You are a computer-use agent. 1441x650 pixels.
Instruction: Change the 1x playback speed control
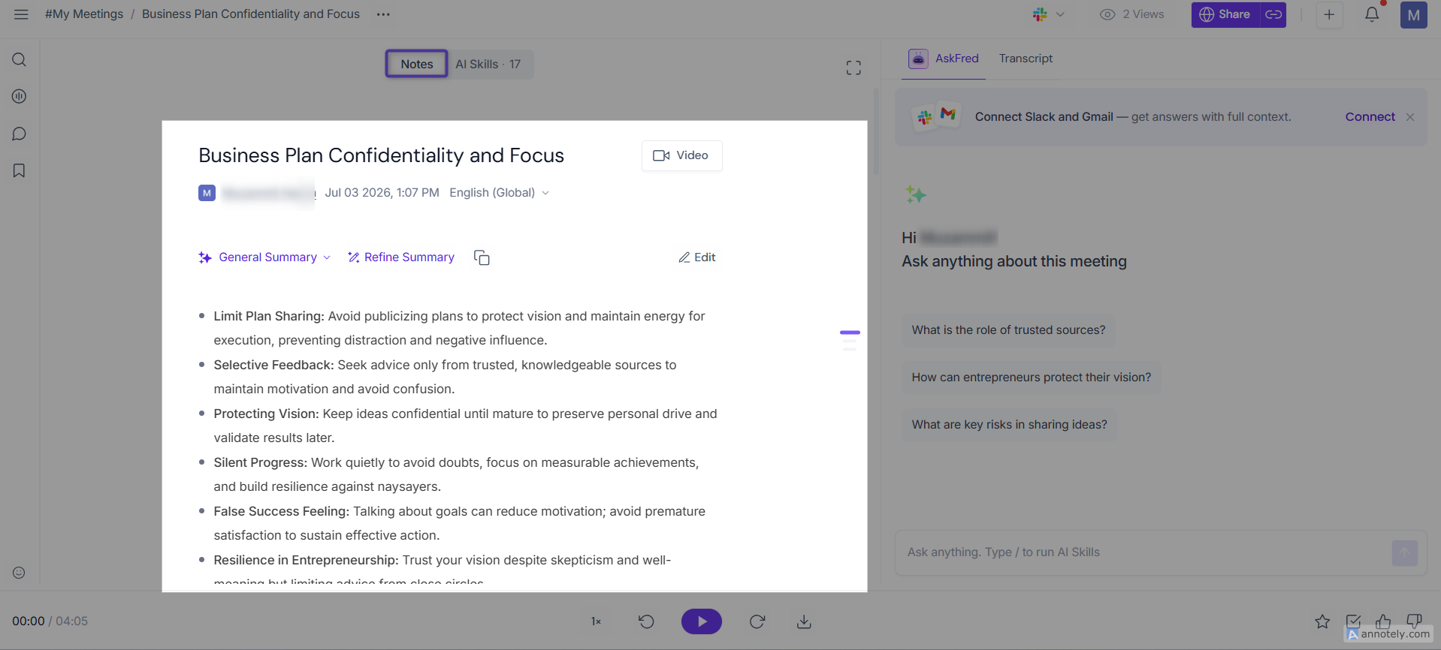pos(596,621)
